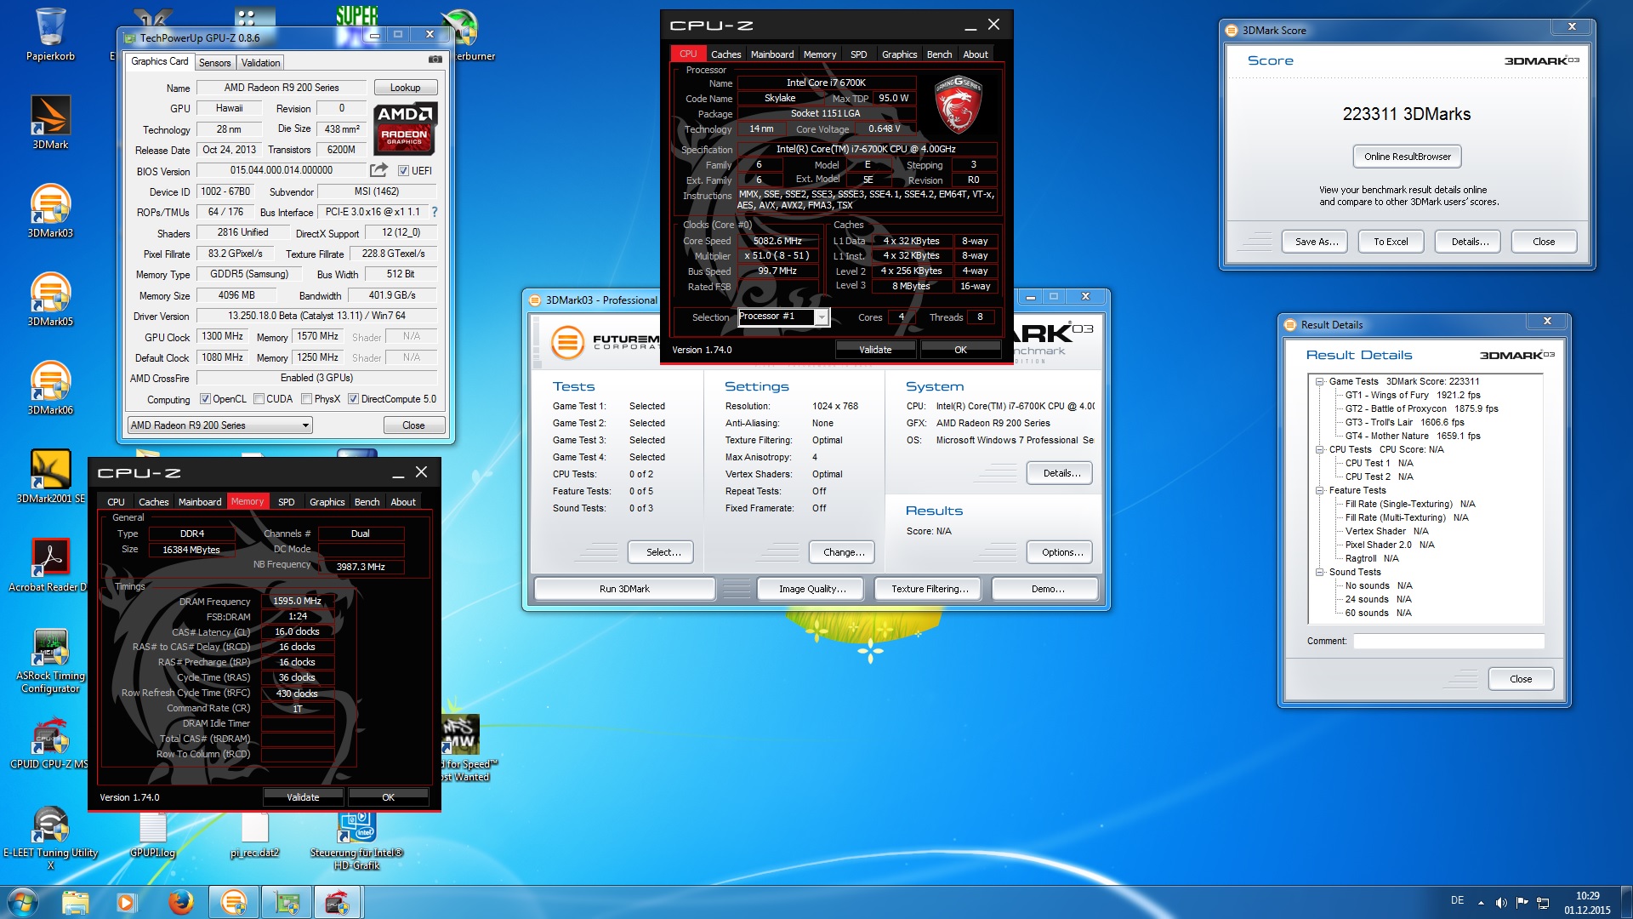The width and height of the screenshot is (1633, 919).
Task: Select the GPUPI.log file icon
Action: click(153, 834)
